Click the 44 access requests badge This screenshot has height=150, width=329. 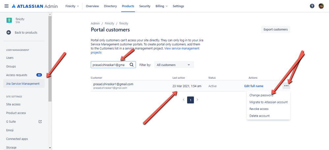[x=39, y=75]
